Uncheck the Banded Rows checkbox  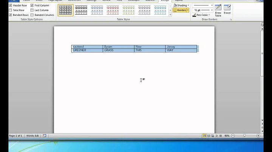click(x=11, y=15)
